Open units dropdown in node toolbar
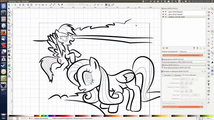The width and height of the screenshot is (214, 120). (89, 5)
